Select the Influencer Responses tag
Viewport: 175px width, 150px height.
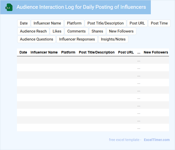tap(77, 39)
